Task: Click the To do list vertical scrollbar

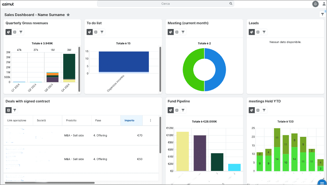Action: tap(160, 69)
